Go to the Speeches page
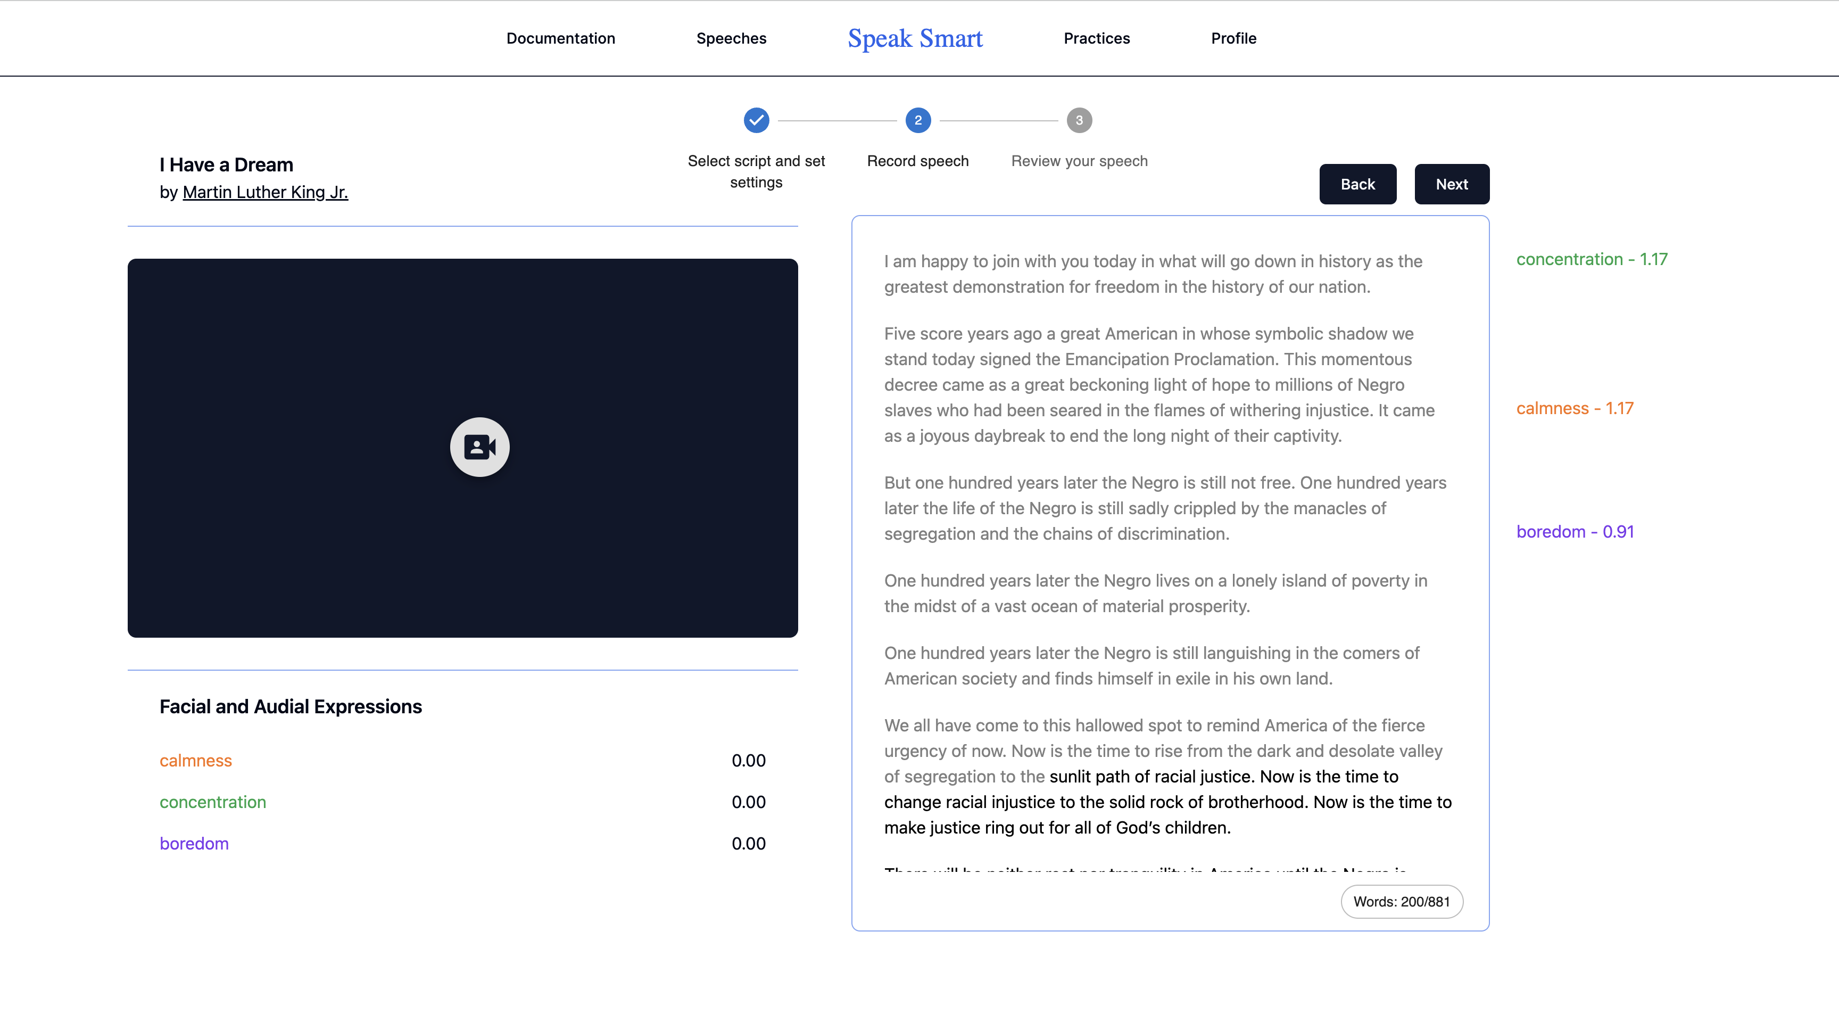Image resolution: width=1839 pixels, height=1022 pixels. pyautogui.click(x=731, y=38)
